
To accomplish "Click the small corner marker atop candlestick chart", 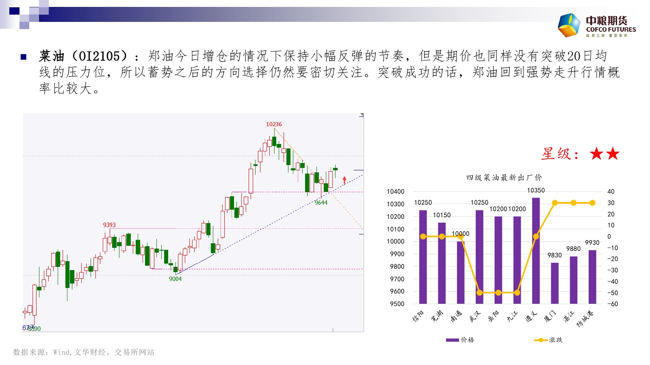I will pos(361,116).
